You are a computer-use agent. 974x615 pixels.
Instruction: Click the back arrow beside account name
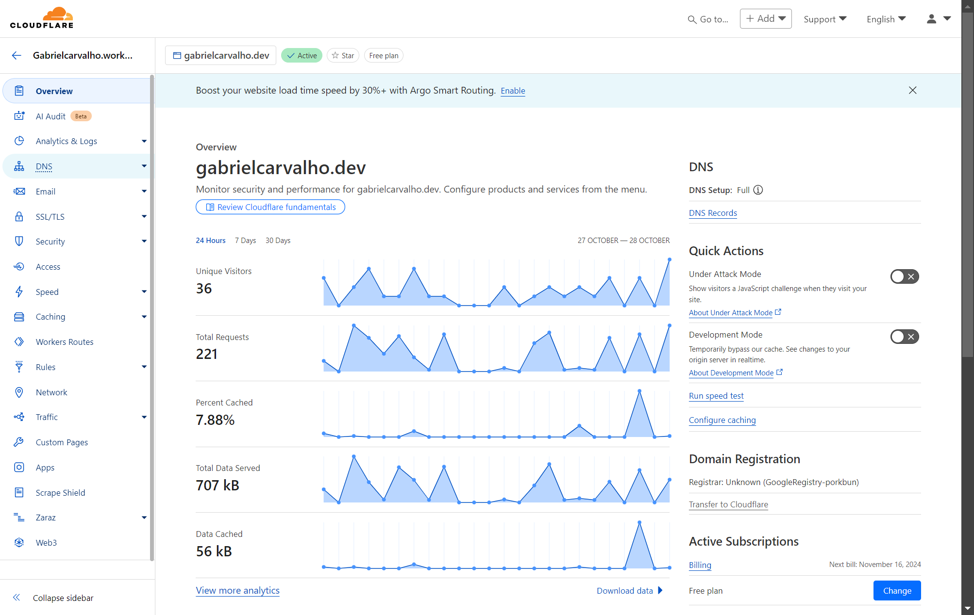17,55
